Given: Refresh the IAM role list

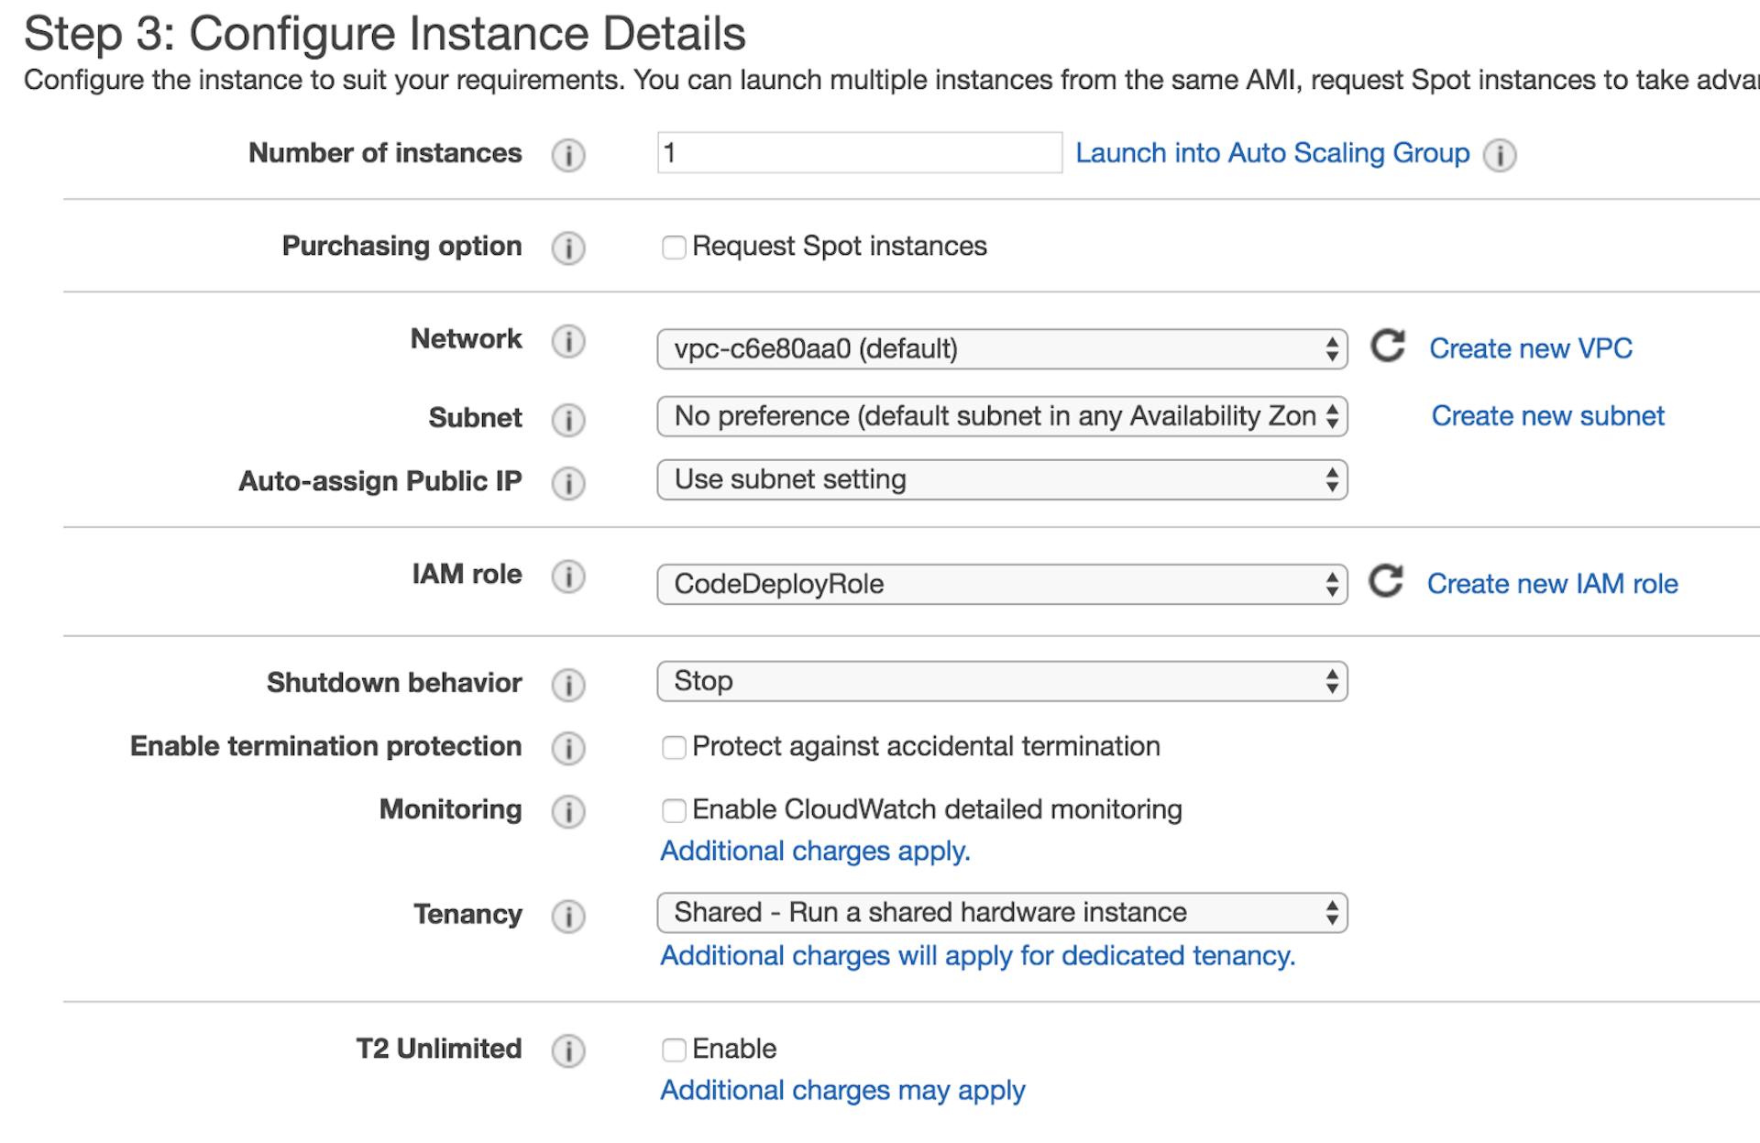Looking at the screenshot, I should coord(1385,581).
